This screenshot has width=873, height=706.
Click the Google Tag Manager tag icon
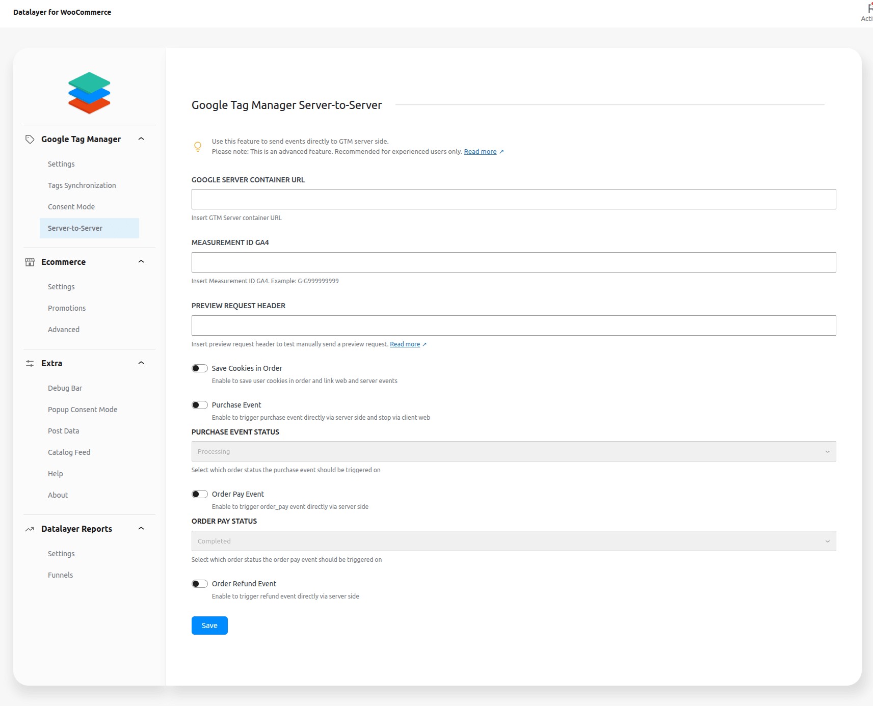(30, 140)
